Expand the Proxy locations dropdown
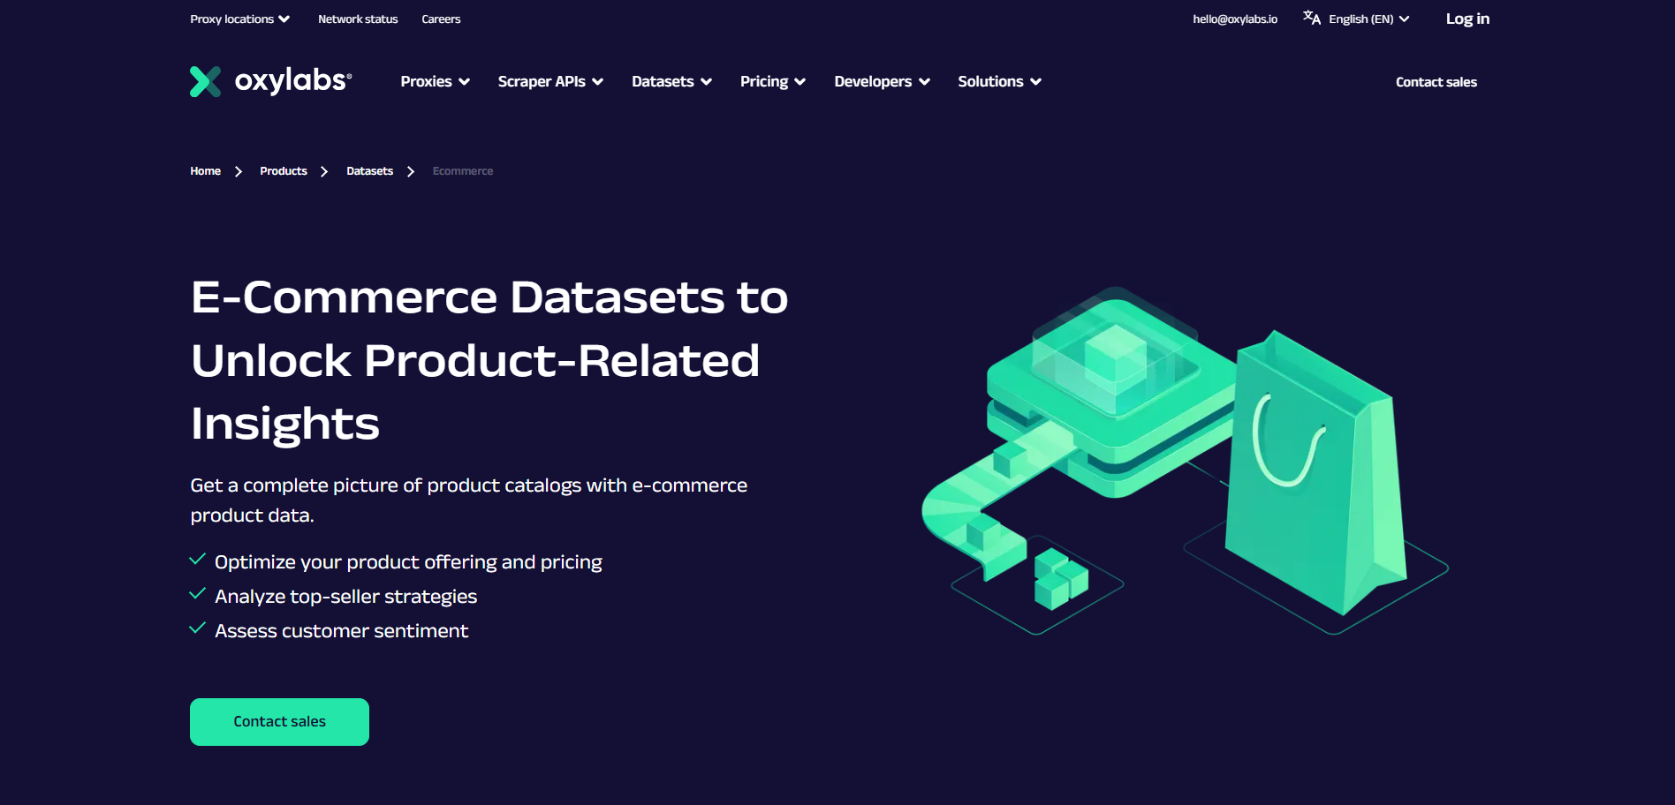 point(239,19)
